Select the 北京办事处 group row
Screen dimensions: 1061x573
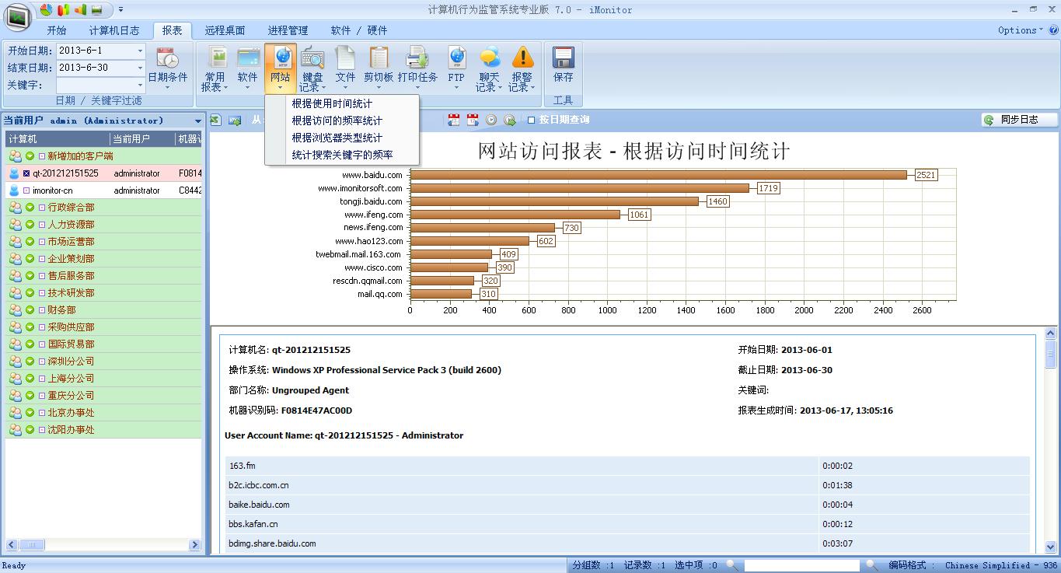(x=103, y=413)
